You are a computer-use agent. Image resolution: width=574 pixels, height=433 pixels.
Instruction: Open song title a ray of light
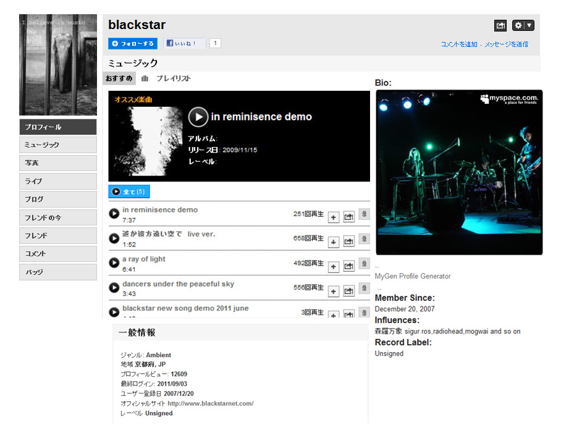(x=144, y=259)
